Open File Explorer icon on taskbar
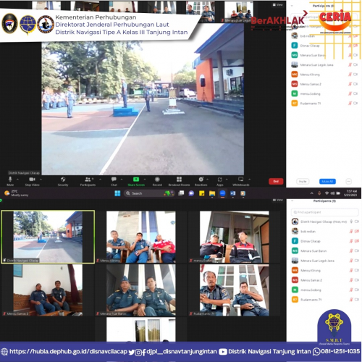 [x=212, y=193]
